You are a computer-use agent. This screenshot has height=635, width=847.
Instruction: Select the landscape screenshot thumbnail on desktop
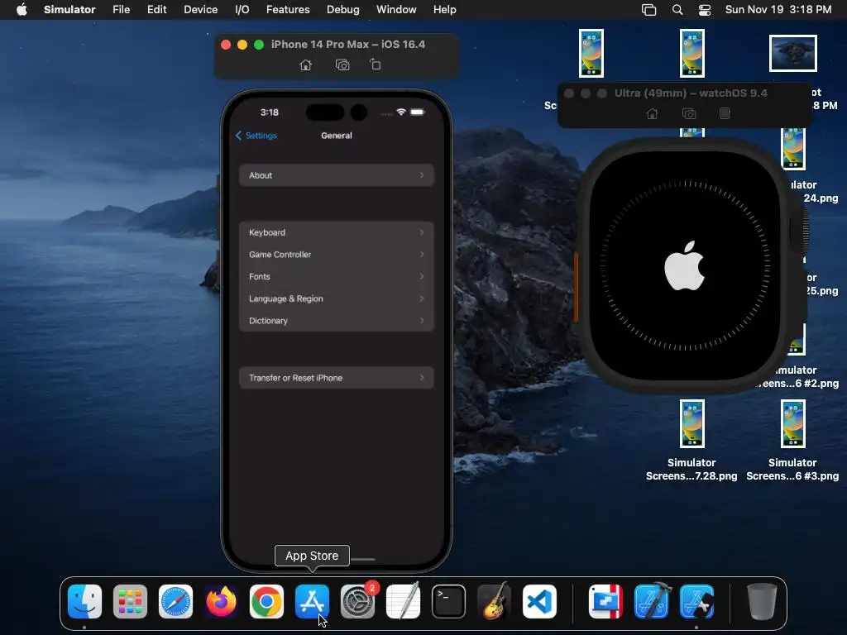[793, 53]
